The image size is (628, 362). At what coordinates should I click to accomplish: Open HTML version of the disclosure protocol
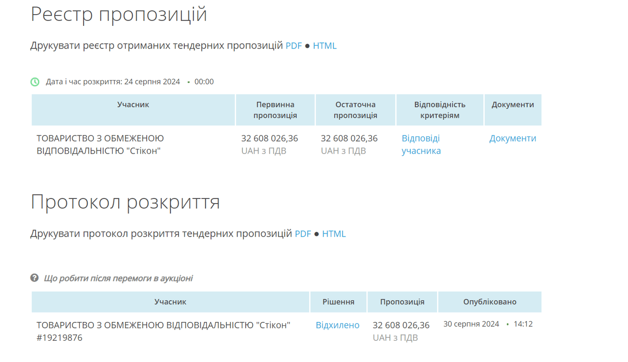334,234
